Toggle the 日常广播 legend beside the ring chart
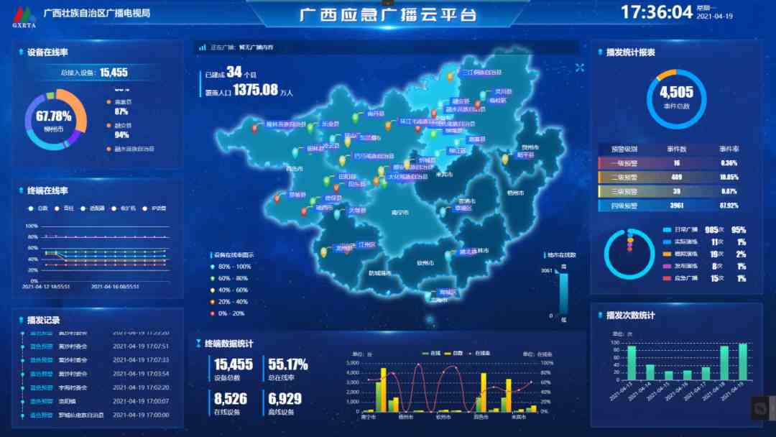The image size is (776, 437). [668, 229]
